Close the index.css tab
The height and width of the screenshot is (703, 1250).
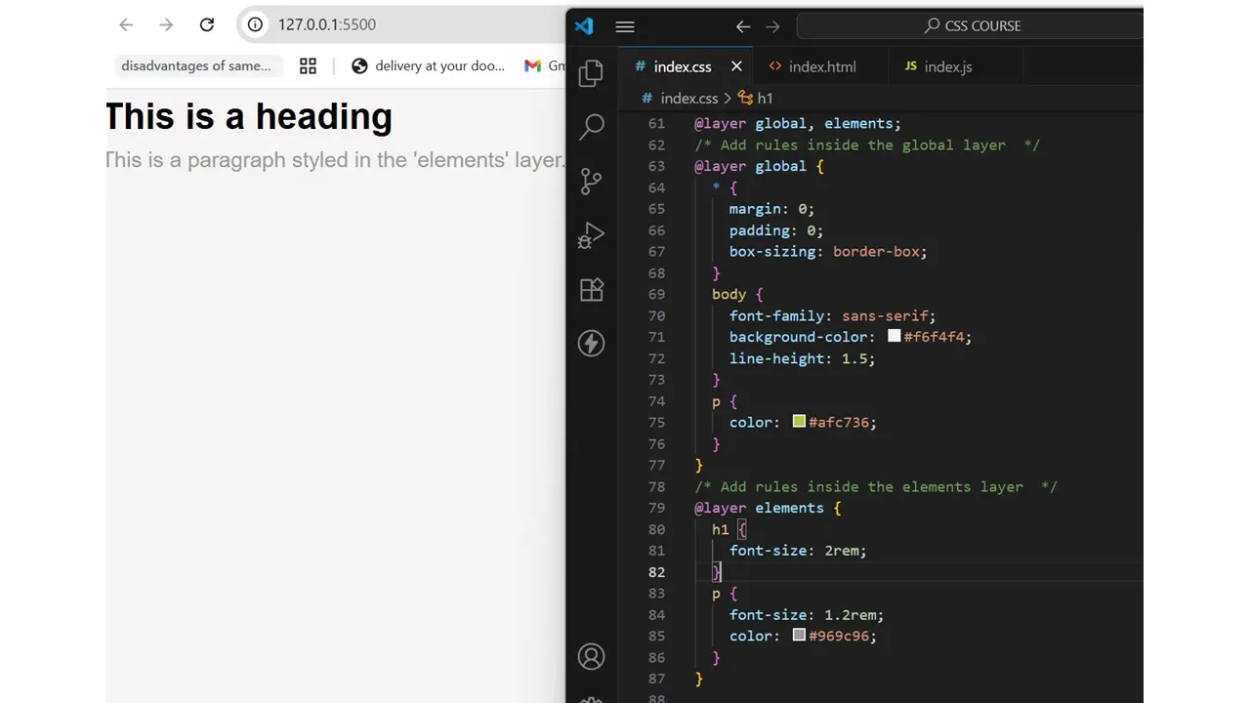[x=736, y=66]
